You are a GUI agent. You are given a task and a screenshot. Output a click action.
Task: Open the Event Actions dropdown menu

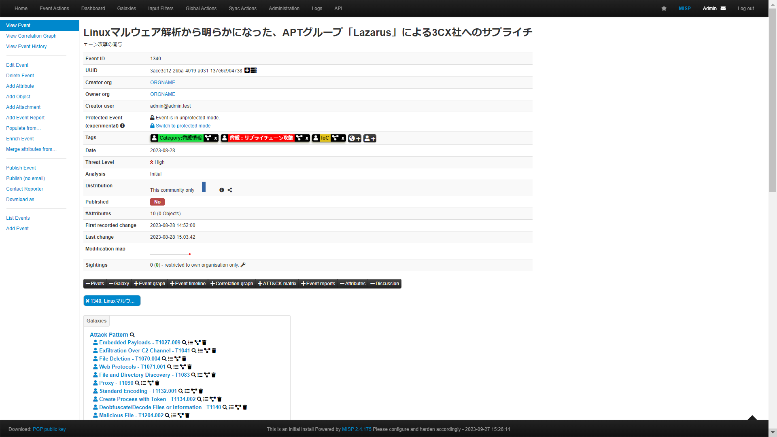54,8
